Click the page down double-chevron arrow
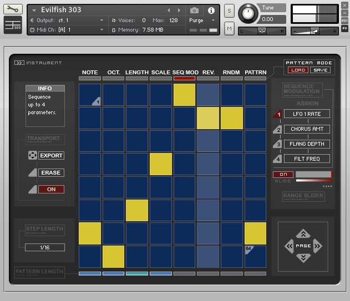This screenshot has height=301, width=350. [x=303, y=258]
